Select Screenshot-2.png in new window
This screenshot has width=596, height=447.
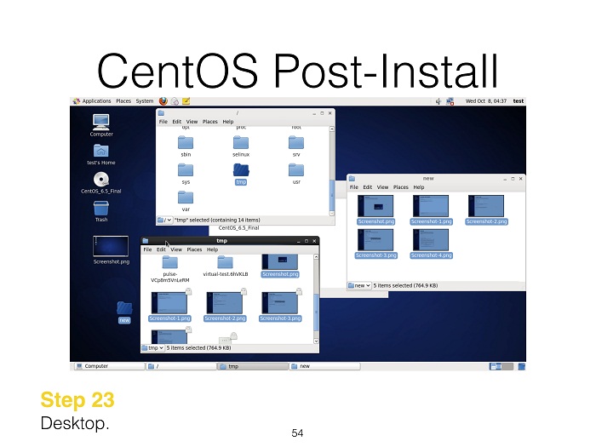(x=486, y=209)
